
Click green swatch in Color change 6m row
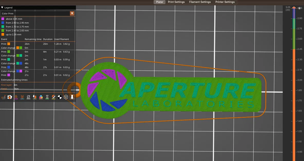tap(21, 48)
